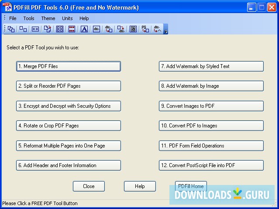The height and width of the screenshot is (209, 279).
Task: Pick 5. Reformat Multiple Pages into One Page
Action: click(69, 146)
